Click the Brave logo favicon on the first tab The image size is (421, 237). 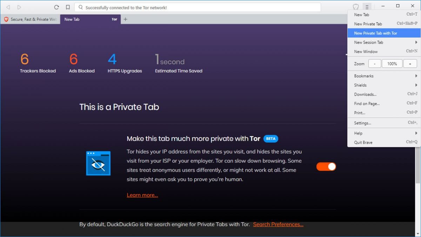(x=6, y=19)
